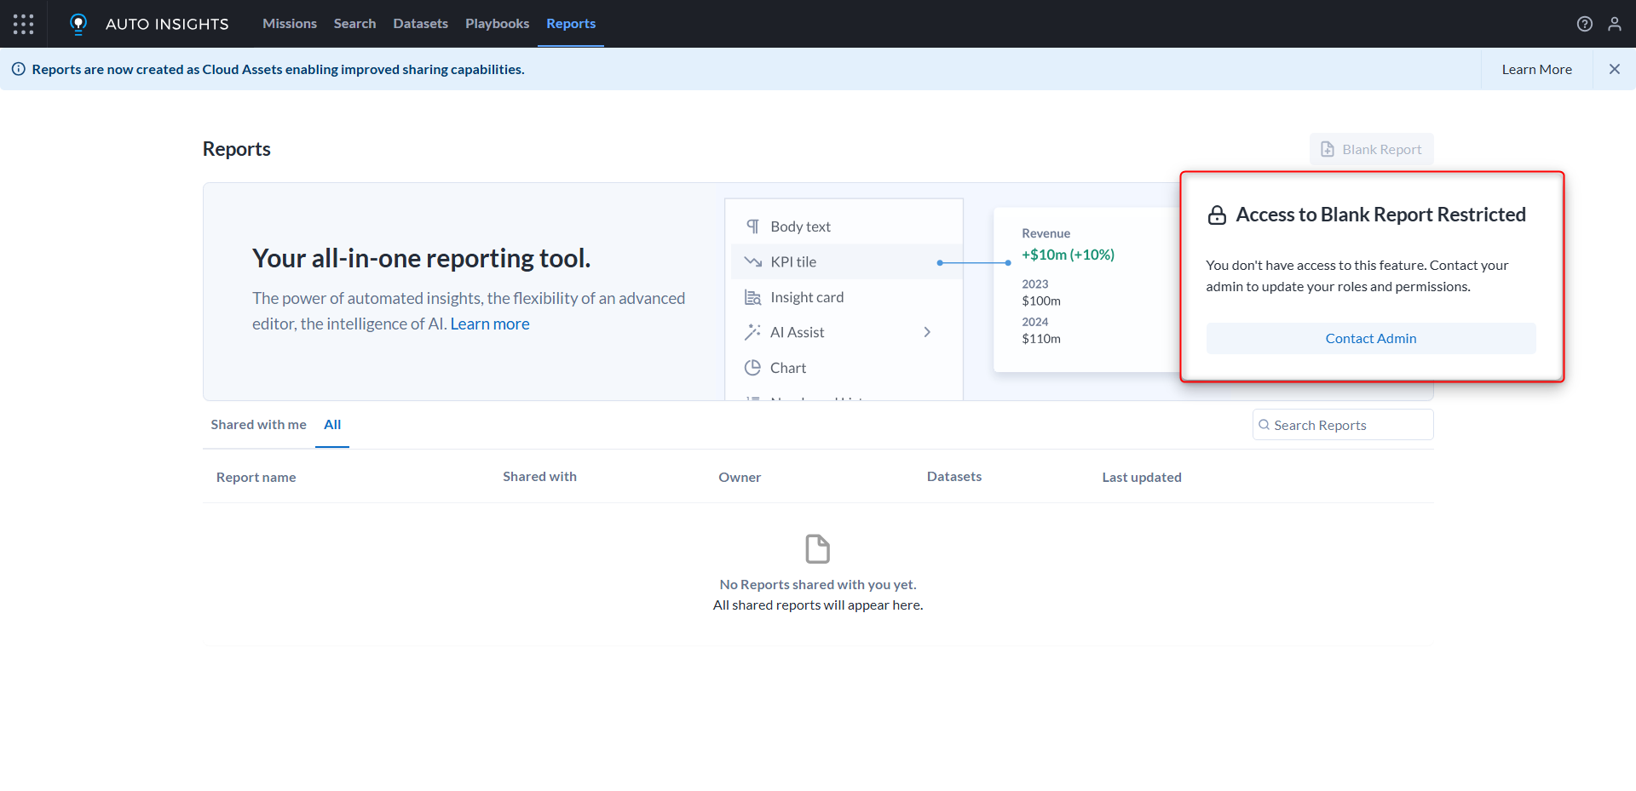1636x791 pixels.
Task: Click the info icon in the banner
Action: [x=19, y=69]
